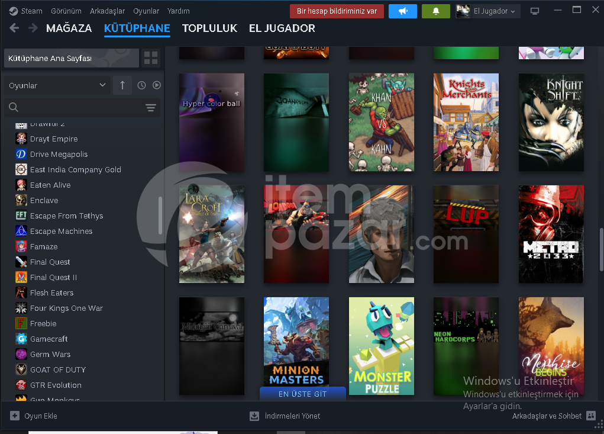604x434 pixels.
Task: Open the Neon Hardcorps game cover
Action: pyautogui.click(x=466, y=346)
